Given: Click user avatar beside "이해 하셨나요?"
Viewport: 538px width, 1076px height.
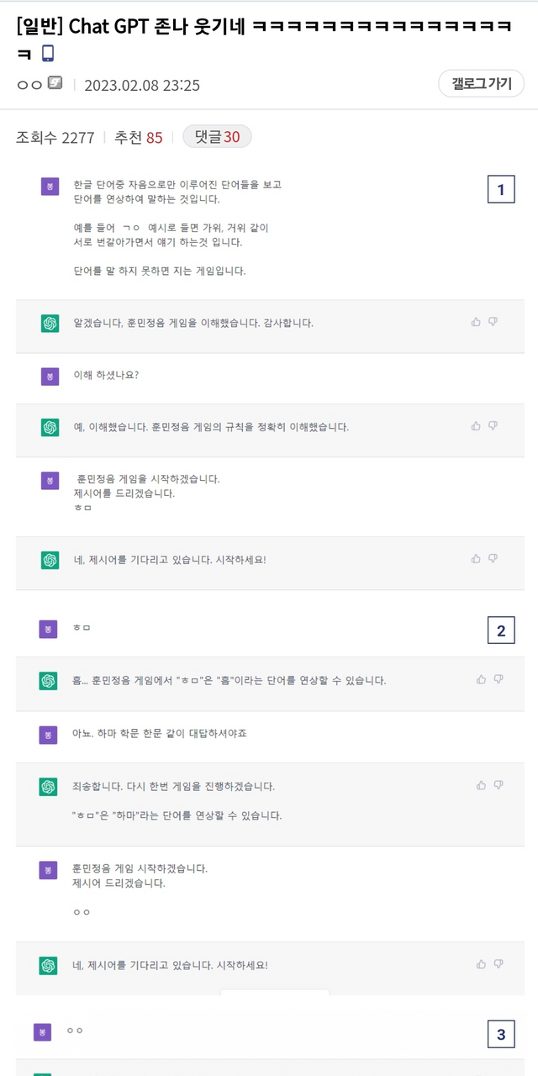Looking at the screenshot, I should pos(50,376).
